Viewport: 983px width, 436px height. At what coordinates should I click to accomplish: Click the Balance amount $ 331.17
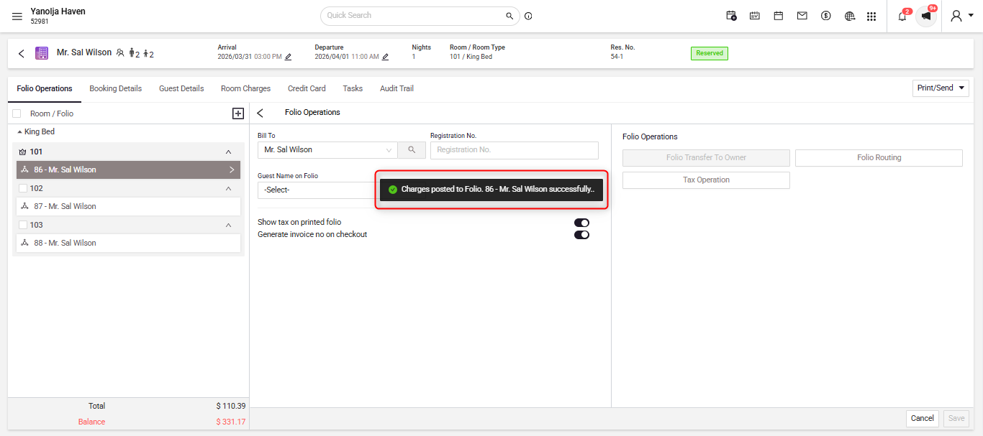(231, 422)
